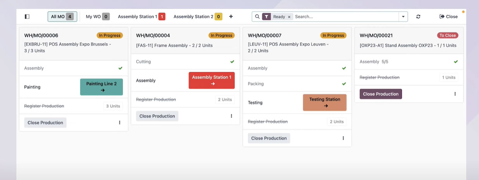The width and height of the screenshot is (479, 180).
Task: Toggle the Packing checkmark on WH/MO/00007
Action: 344,84
